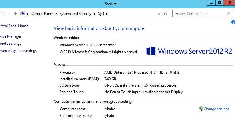
Task: Open help via the question mark icon
Action: (x=233, y=22)
